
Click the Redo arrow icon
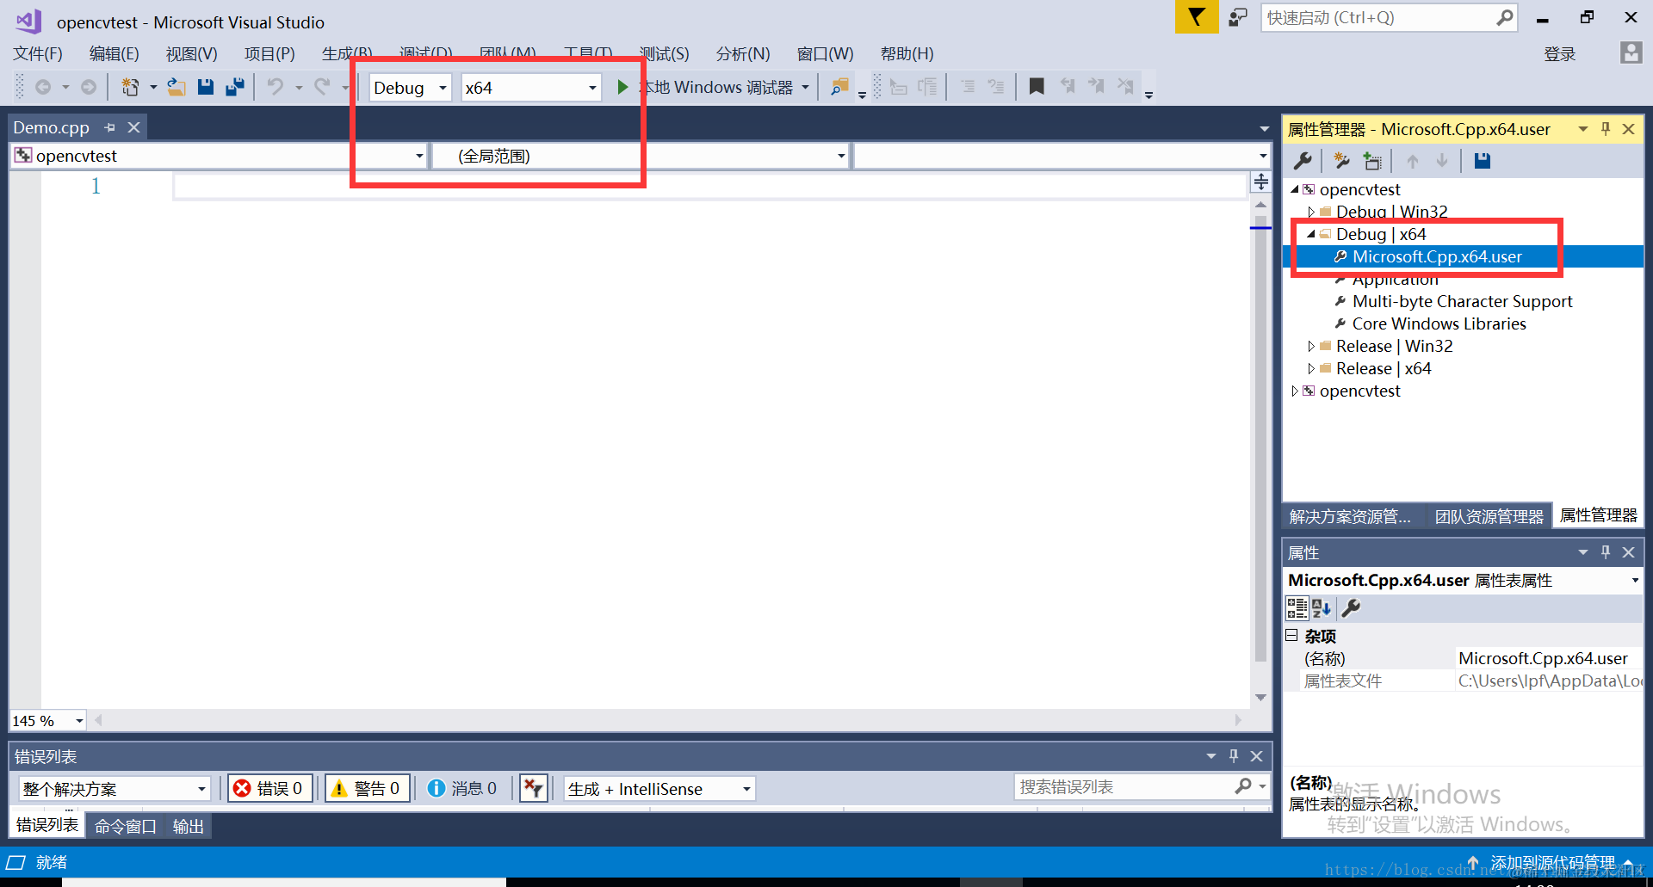click(322, 87)
